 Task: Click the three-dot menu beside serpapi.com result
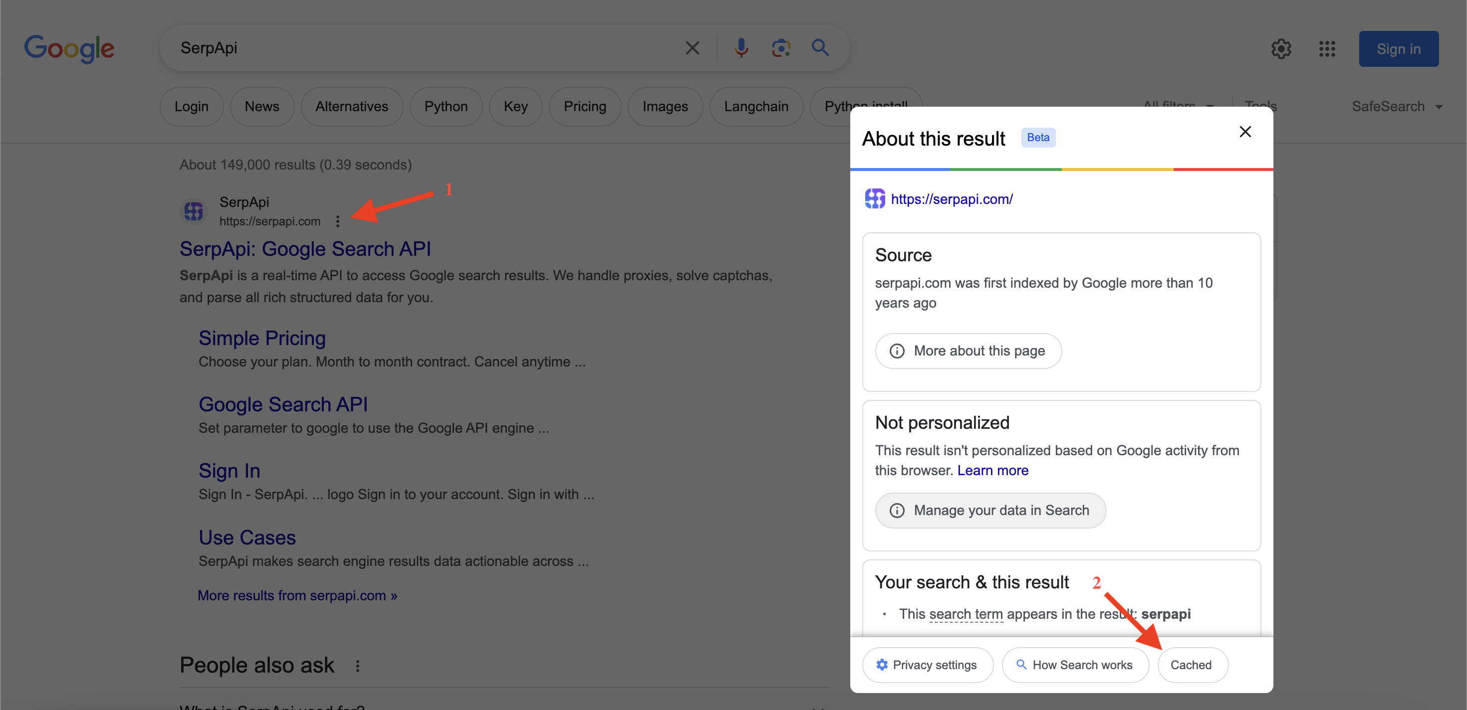coord(338,221)
